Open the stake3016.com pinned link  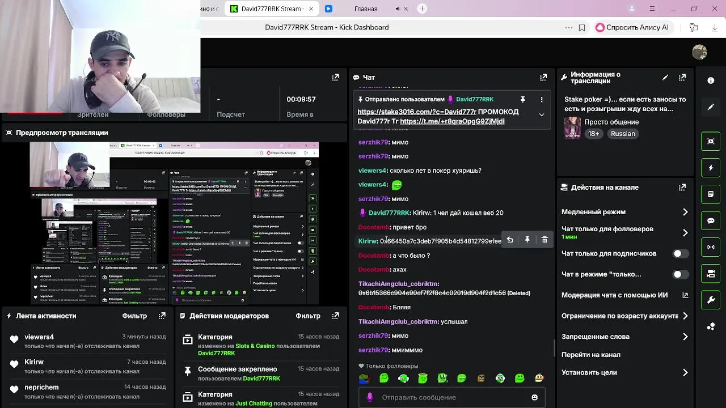click(417, 112)
